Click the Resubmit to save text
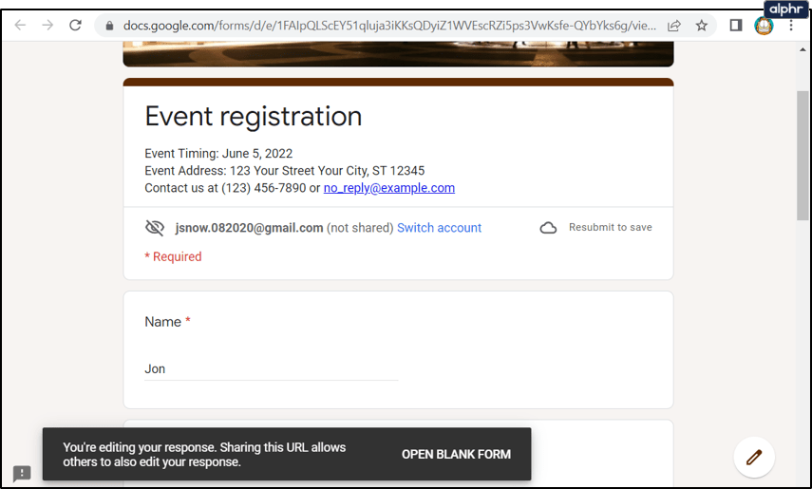Image resolution: width=812 pixels, height=489 pixels. click(610, 227)
